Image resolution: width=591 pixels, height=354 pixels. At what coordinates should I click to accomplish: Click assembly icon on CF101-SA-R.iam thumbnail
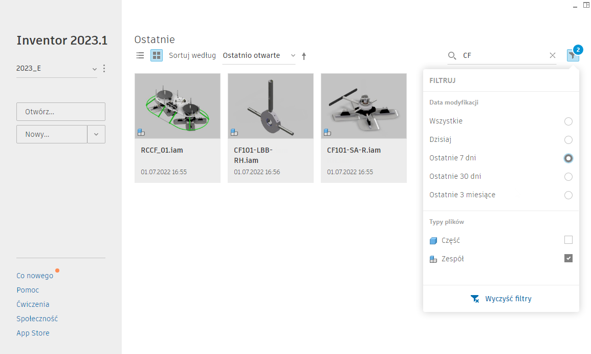point(327,133)
